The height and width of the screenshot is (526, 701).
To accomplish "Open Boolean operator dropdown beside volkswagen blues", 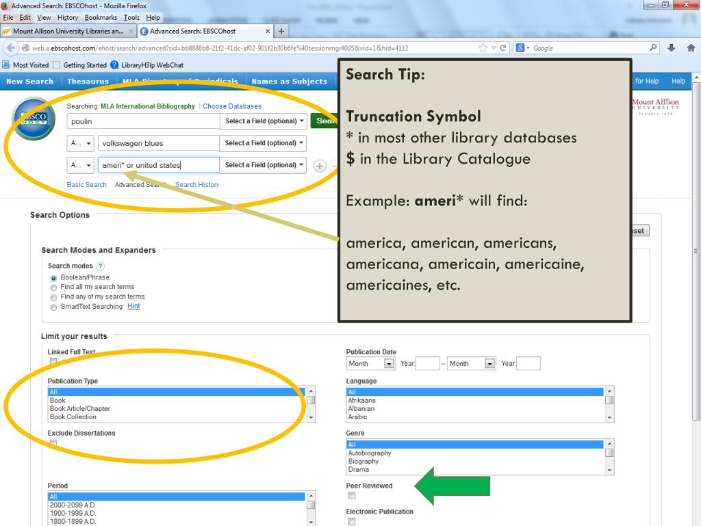I will point(81,143).
